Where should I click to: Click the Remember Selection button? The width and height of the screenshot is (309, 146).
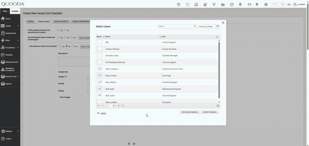(x=190, y=112)
